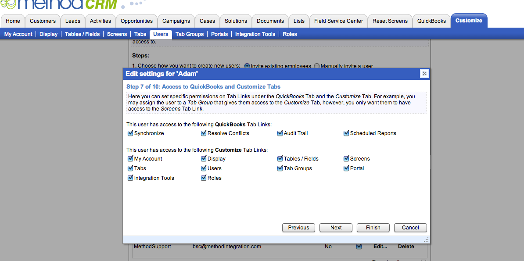Select Manually invite a user radio
Viewport: 524px width, 261px height.
(317, 66)
